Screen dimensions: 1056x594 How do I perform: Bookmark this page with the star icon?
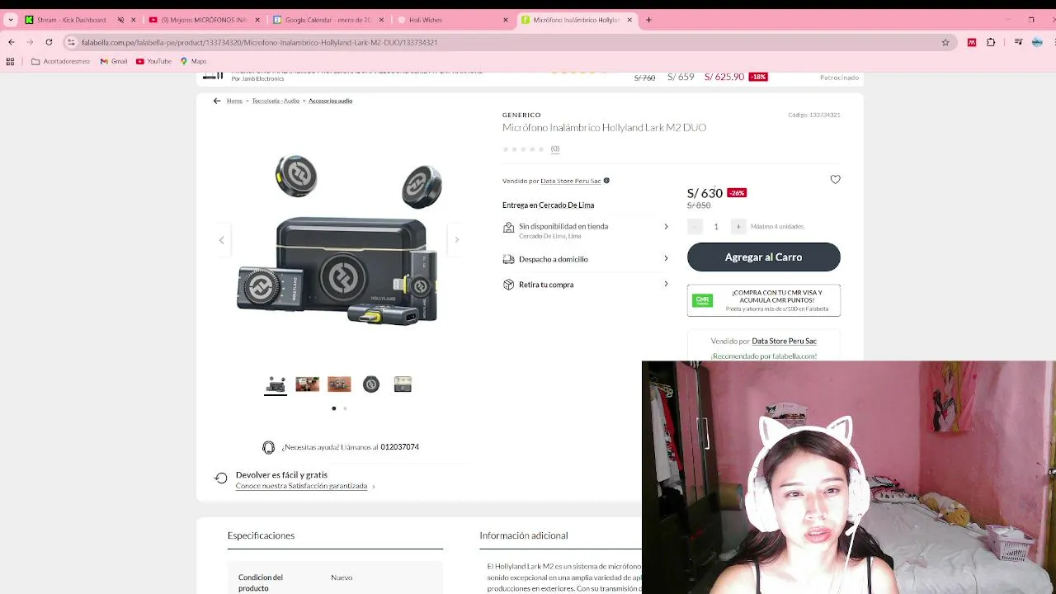click(x=945, y=42)
